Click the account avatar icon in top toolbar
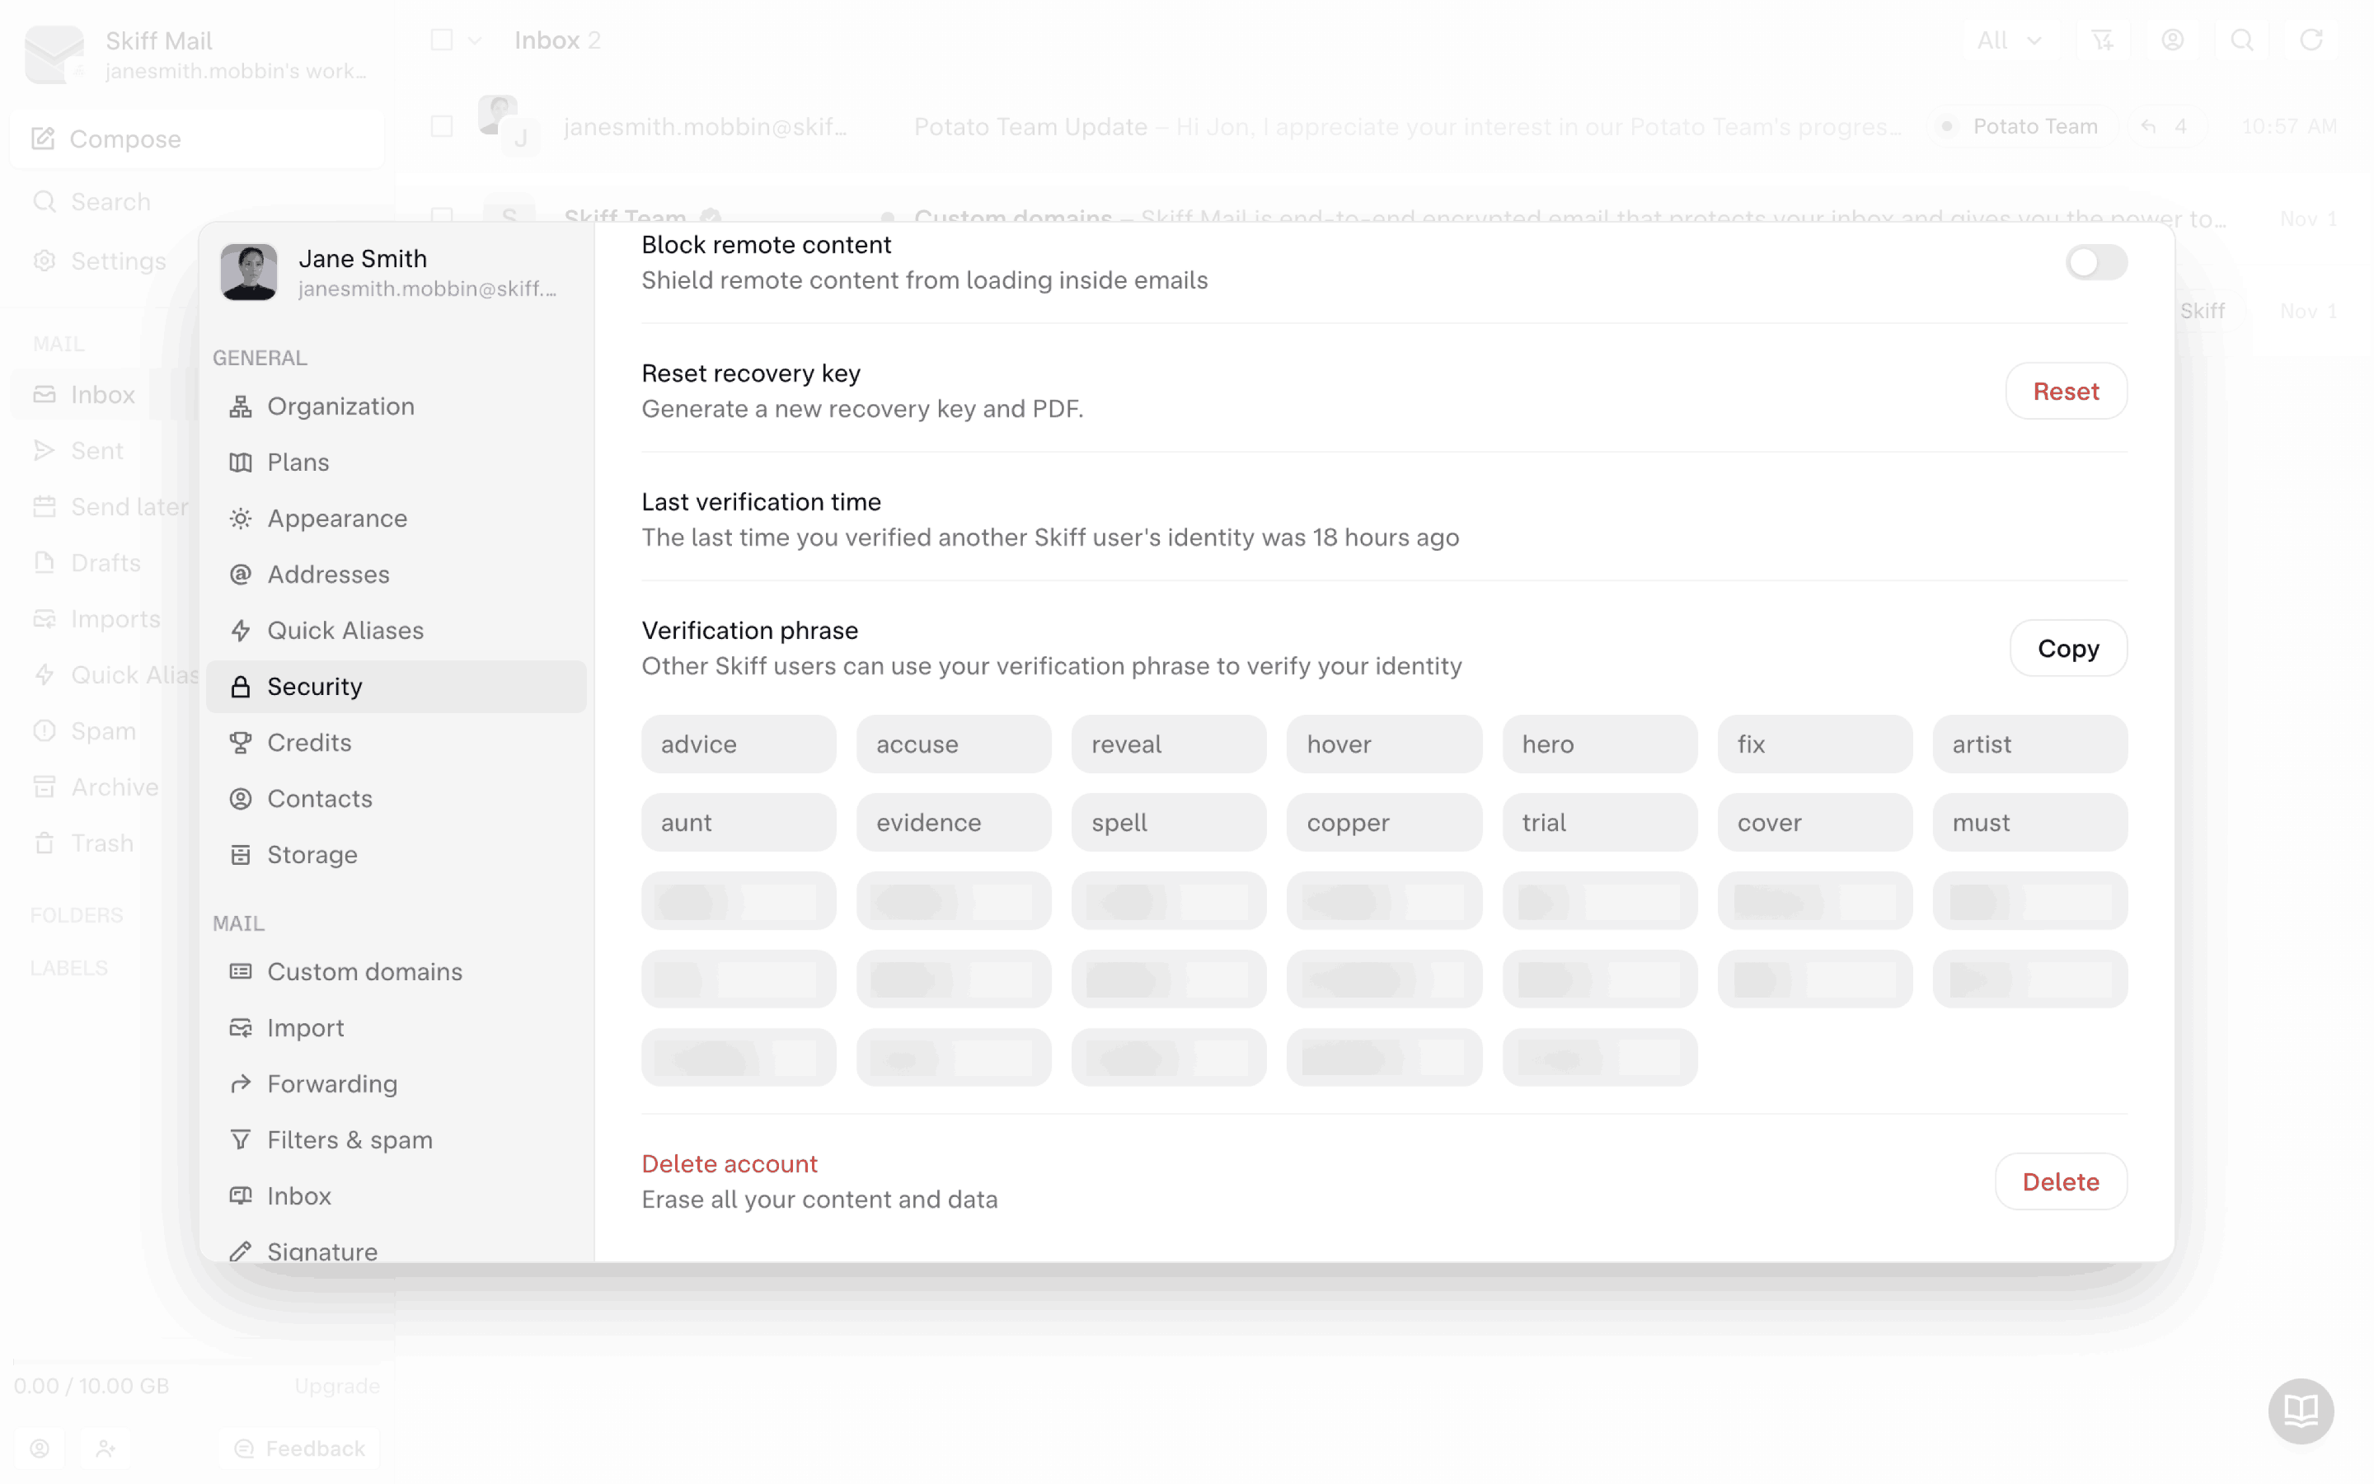Image resolution: width=2374 pixels, height=1484 pixels. pos(2172,40)
